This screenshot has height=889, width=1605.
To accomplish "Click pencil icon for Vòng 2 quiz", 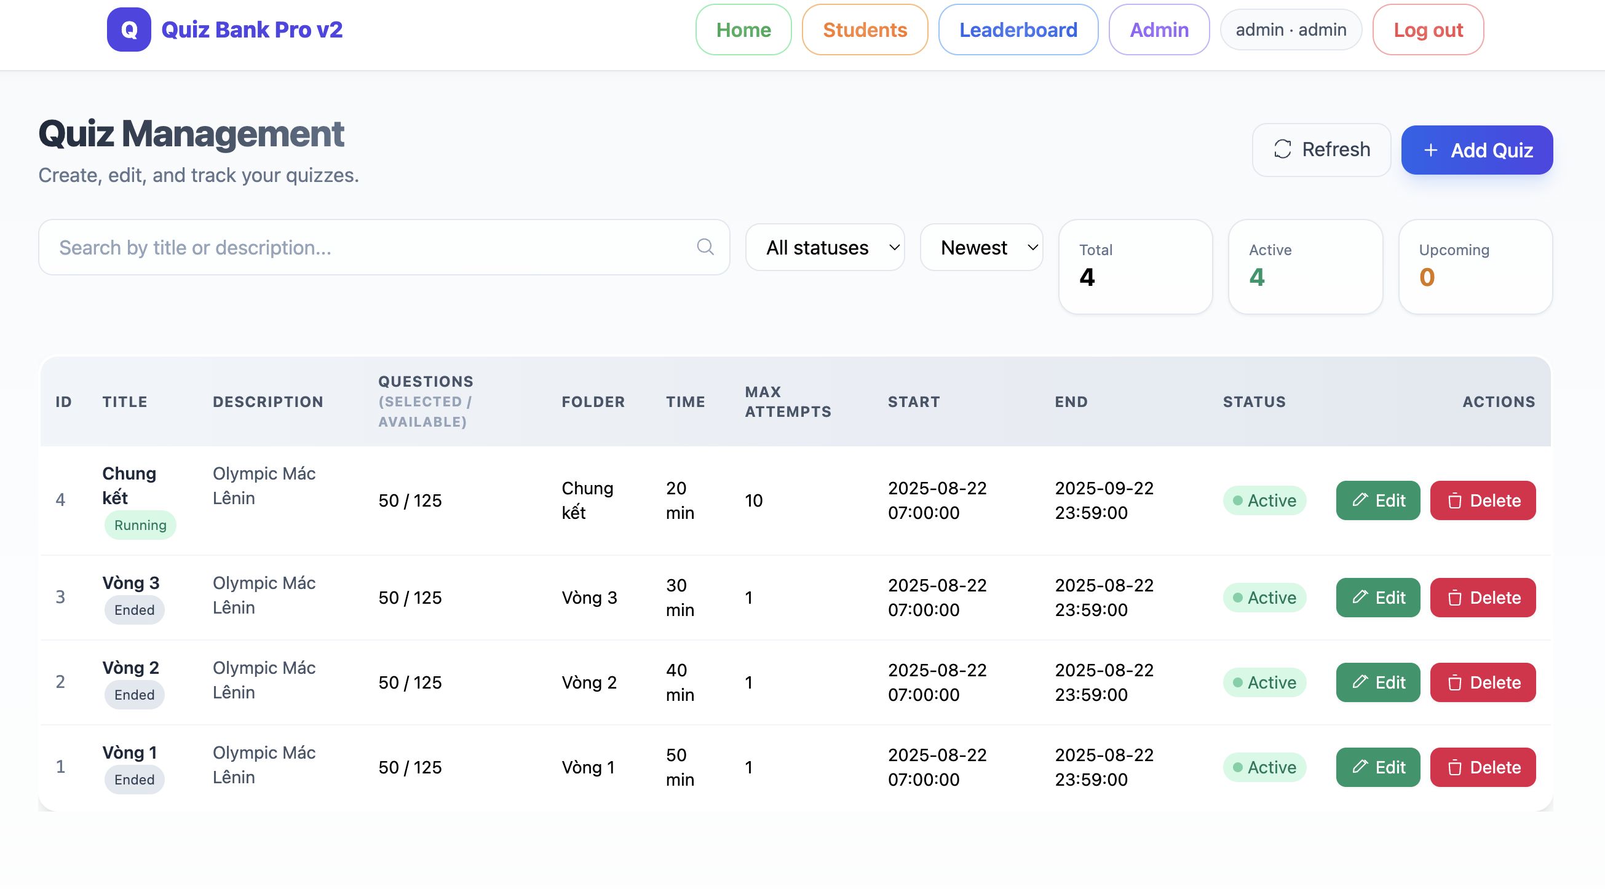I will (x=1360, y=682).
